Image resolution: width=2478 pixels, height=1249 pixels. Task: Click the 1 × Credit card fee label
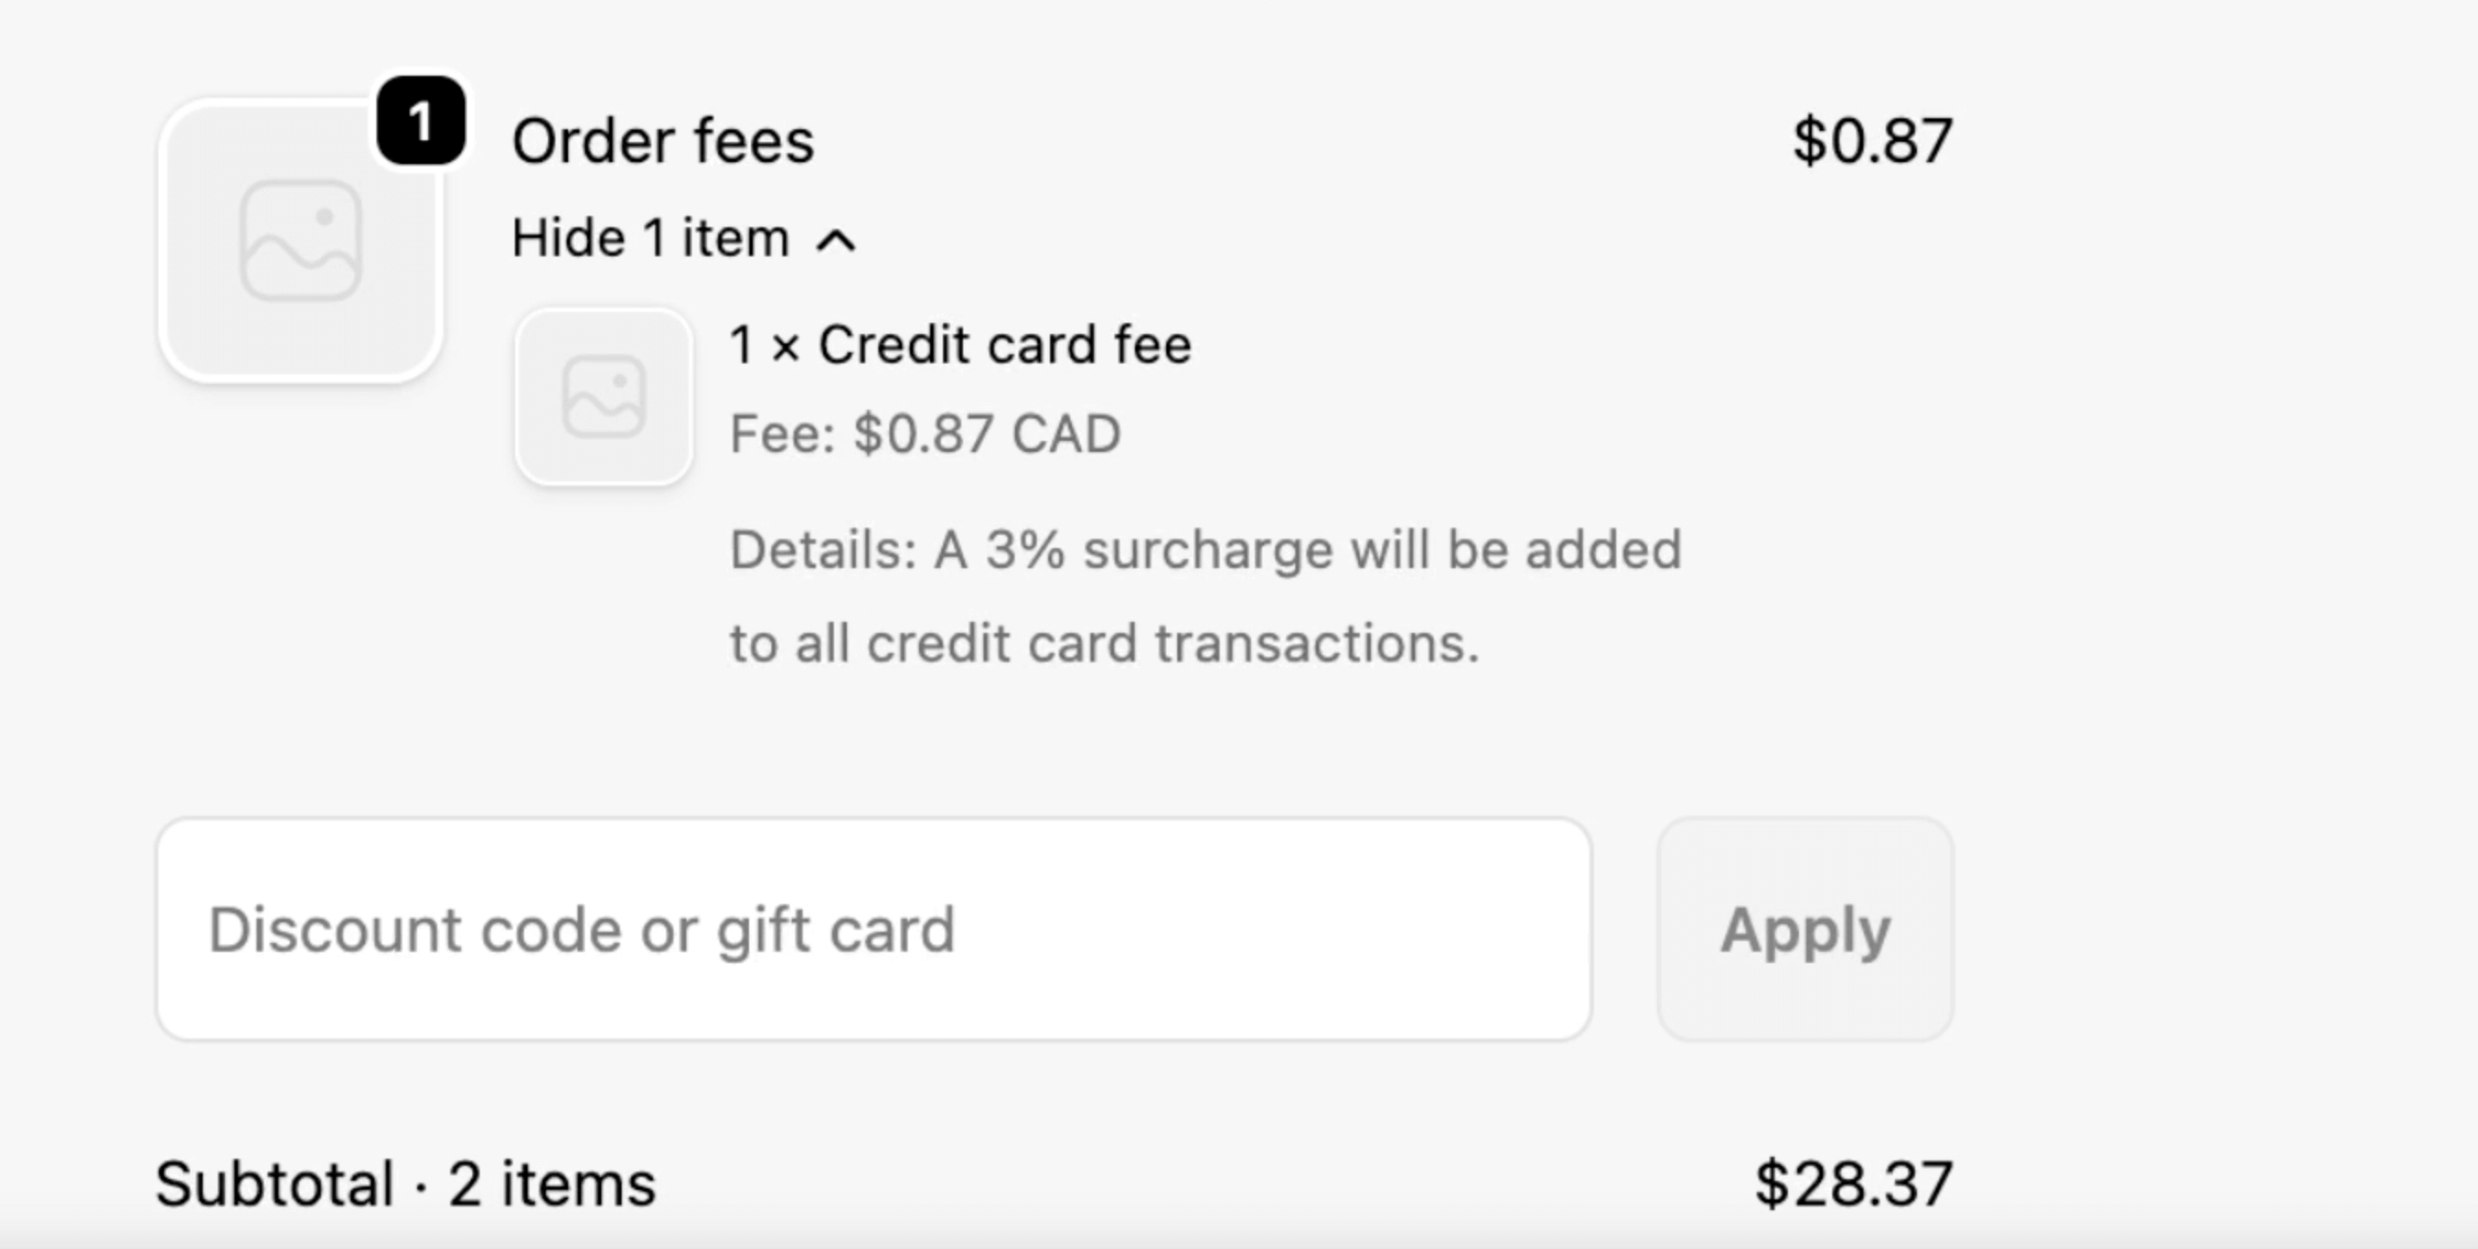tap(960, 345)
